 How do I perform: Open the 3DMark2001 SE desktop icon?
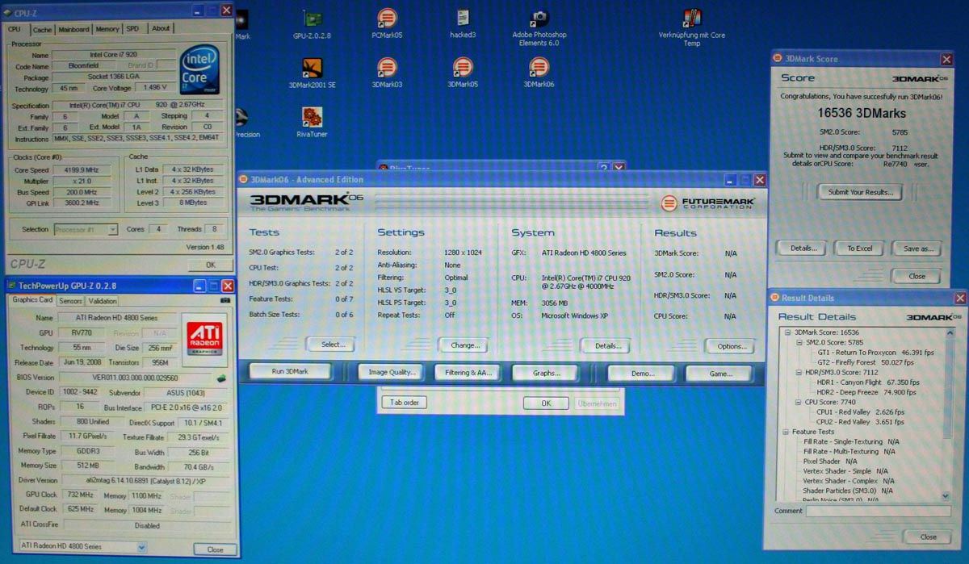pos(312,73)
